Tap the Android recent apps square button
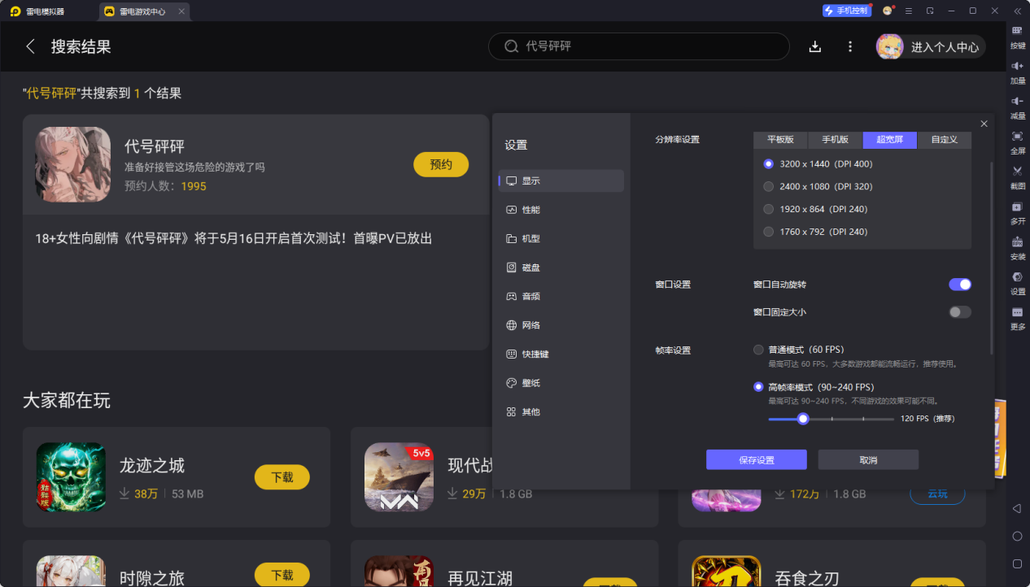 pos(1017,563)
